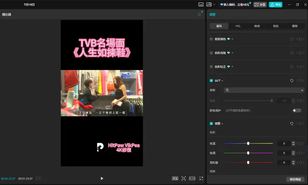
Task: Go to previous keyframe on LUT row
Action: point(297,80)
